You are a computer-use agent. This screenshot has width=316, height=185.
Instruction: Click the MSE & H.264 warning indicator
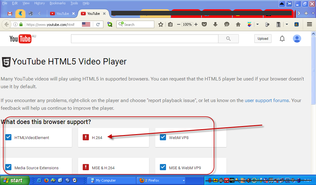pos(86,167)
